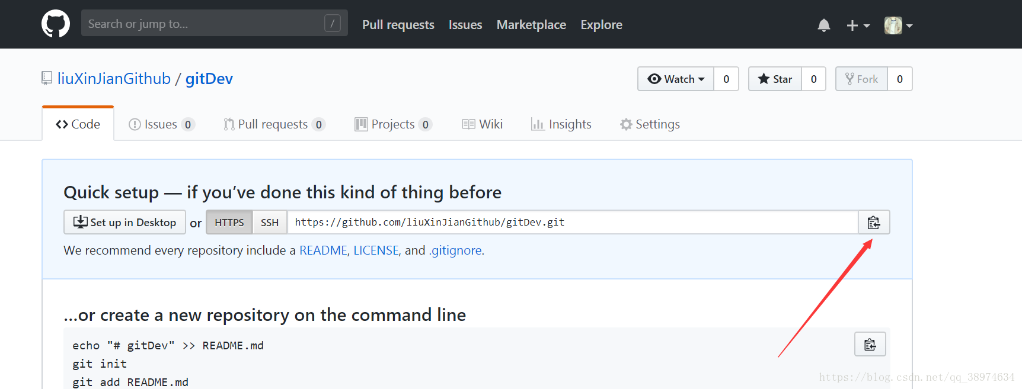Click the GitHub Octocat logo
Image resolution: width=1022 pixels, height=389 pixels.
point(56,24)
